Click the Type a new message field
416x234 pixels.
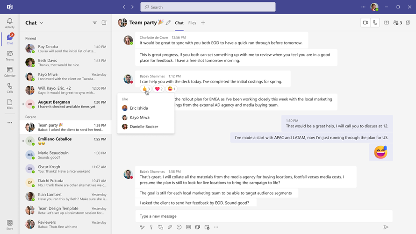click(x=264, y=216)
